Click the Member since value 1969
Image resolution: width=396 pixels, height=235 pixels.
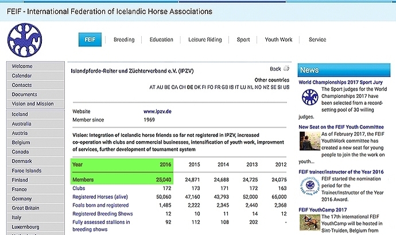(149, 120)
